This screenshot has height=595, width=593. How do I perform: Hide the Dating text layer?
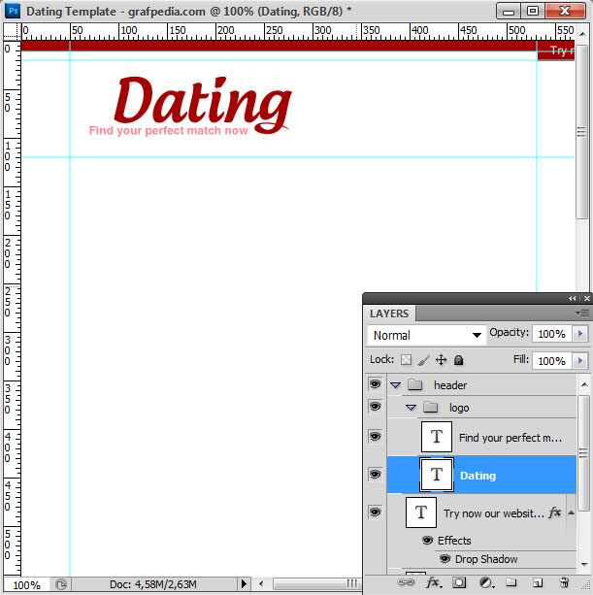(375, 475)
